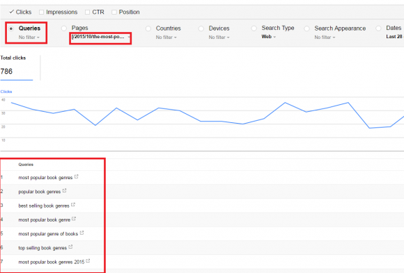Open the Dates 'Last 28' dropdown
This screenshot has height=273, width=404.
point(394,37)
